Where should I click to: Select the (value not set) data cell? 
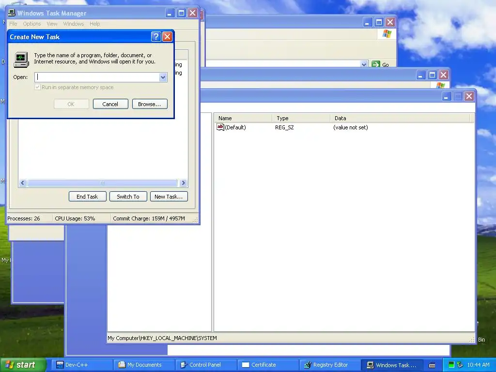click(351, 127)
